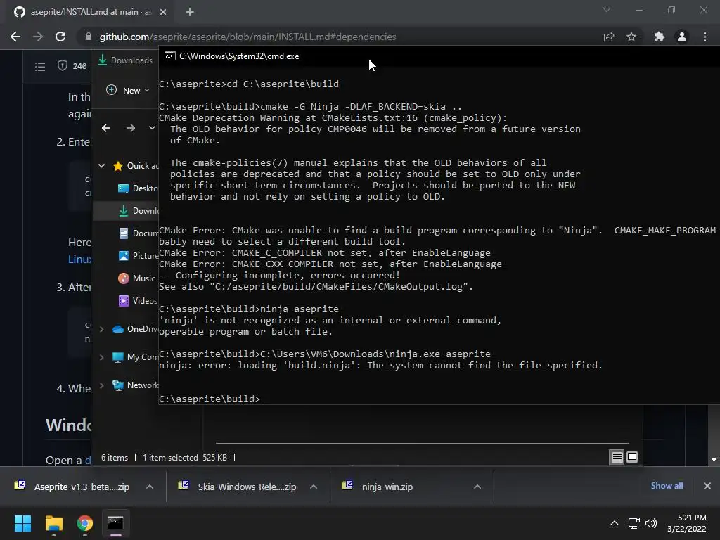This screenshot has width=720, height=540.
Task: Open File Explorer from taskbar
Action: [53, 523]
